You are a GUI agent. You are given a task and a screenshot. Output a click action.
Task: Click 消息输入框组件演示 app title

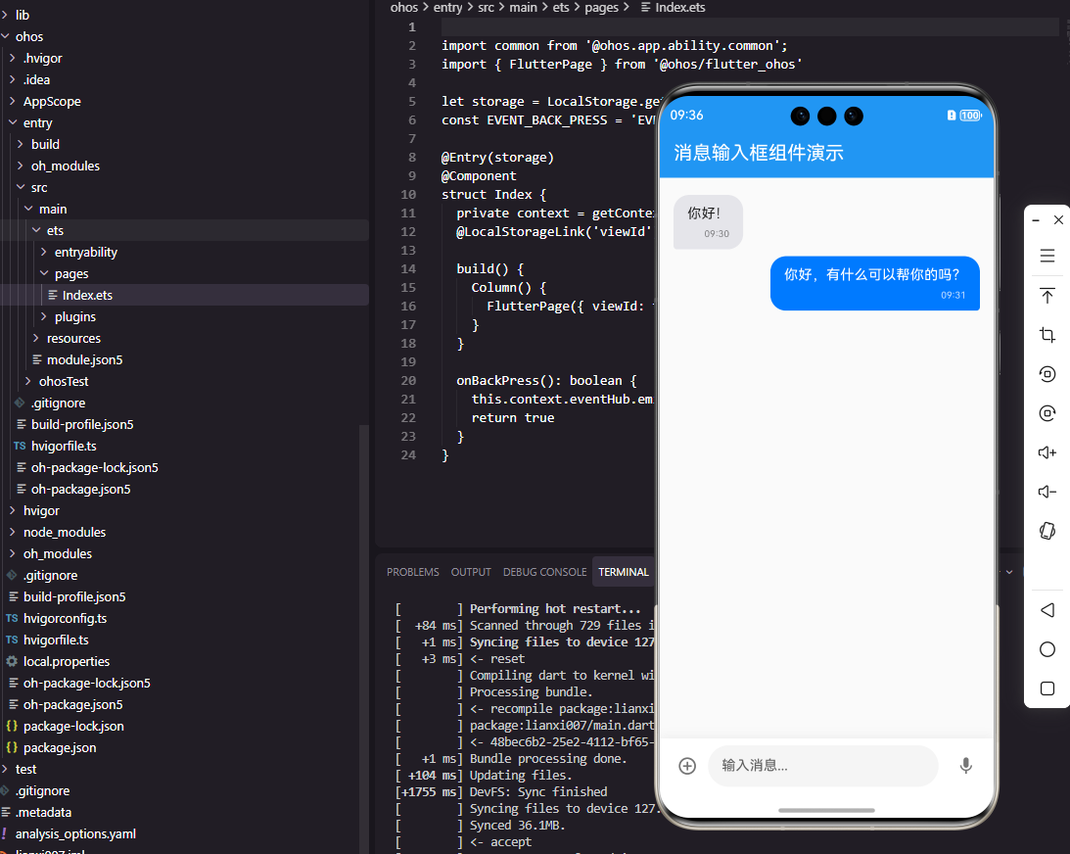coord(759,152)
